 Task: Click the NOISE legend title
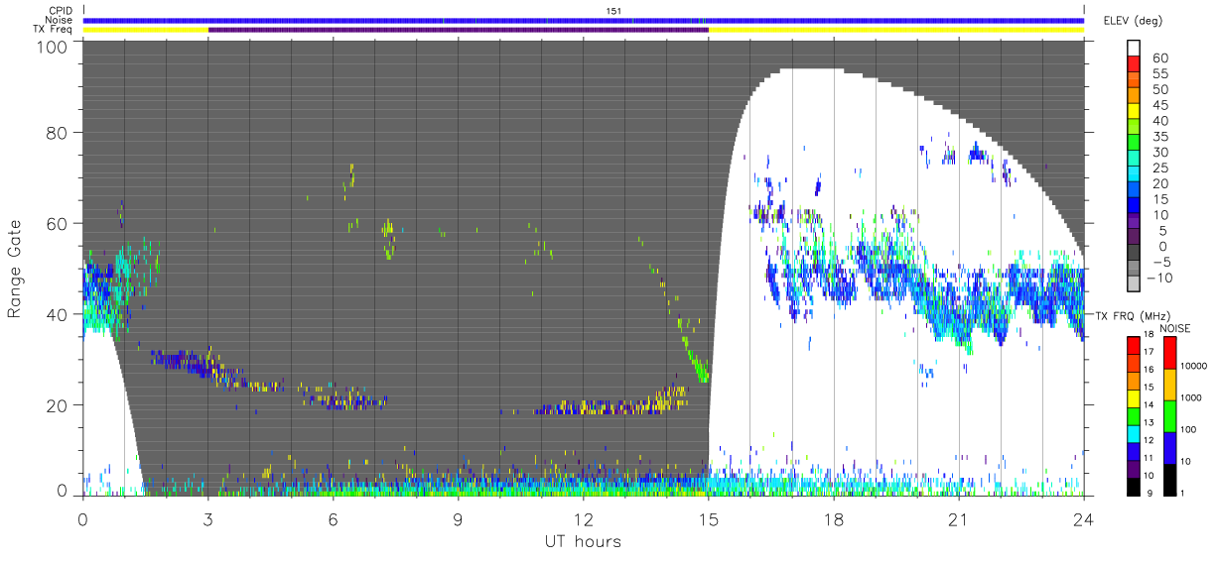click(x=1175, y=328)
